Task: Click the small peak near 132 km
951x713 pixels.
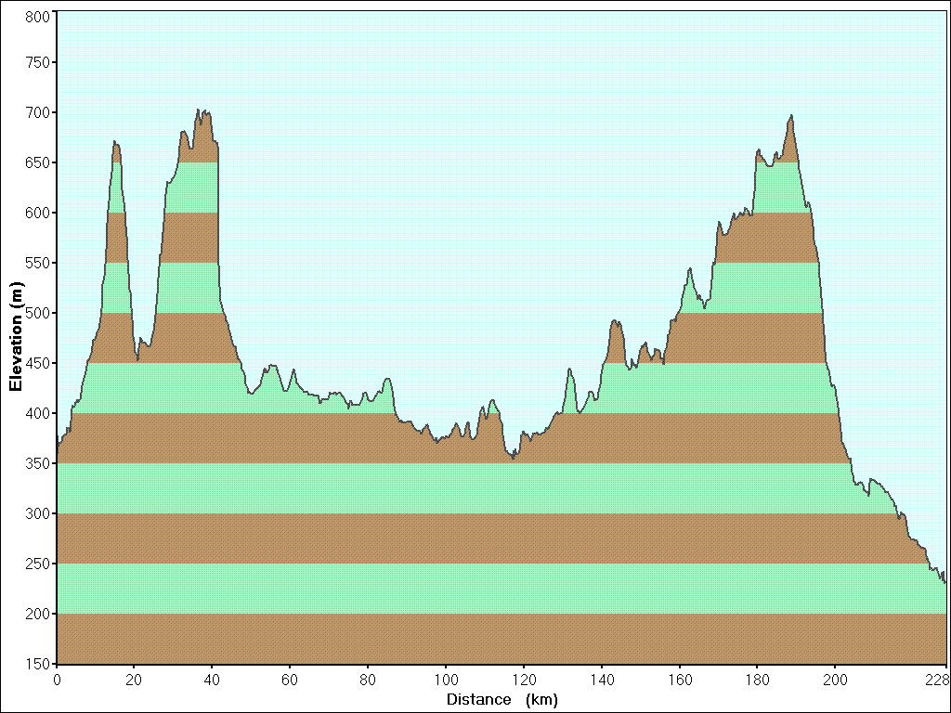Action: [569, 369]
